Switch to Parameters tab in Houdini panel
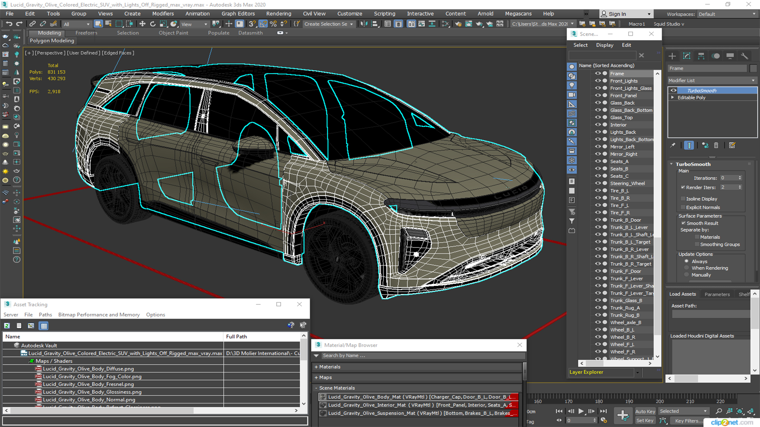The height and width of the screenshot is (427, 760). [717, 294]
